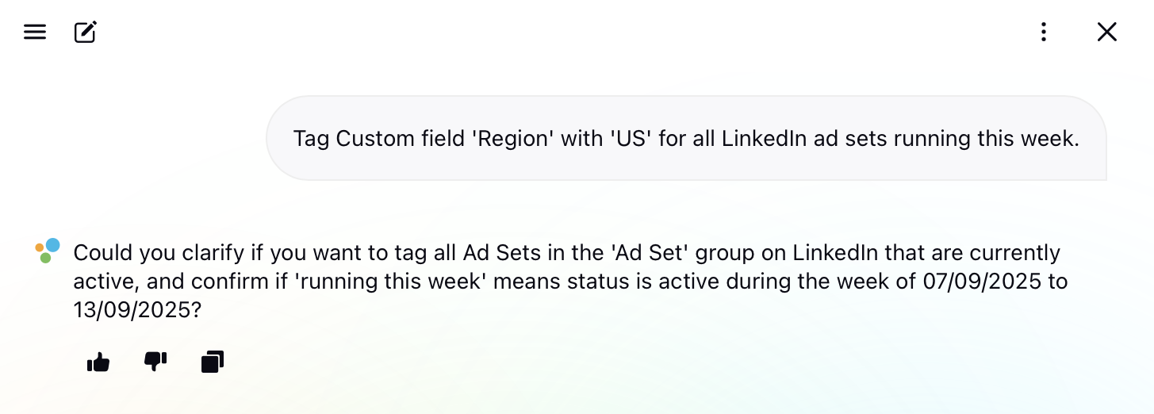Give the response a thumbs up
Screen dimensions: 1154x414
98,362
